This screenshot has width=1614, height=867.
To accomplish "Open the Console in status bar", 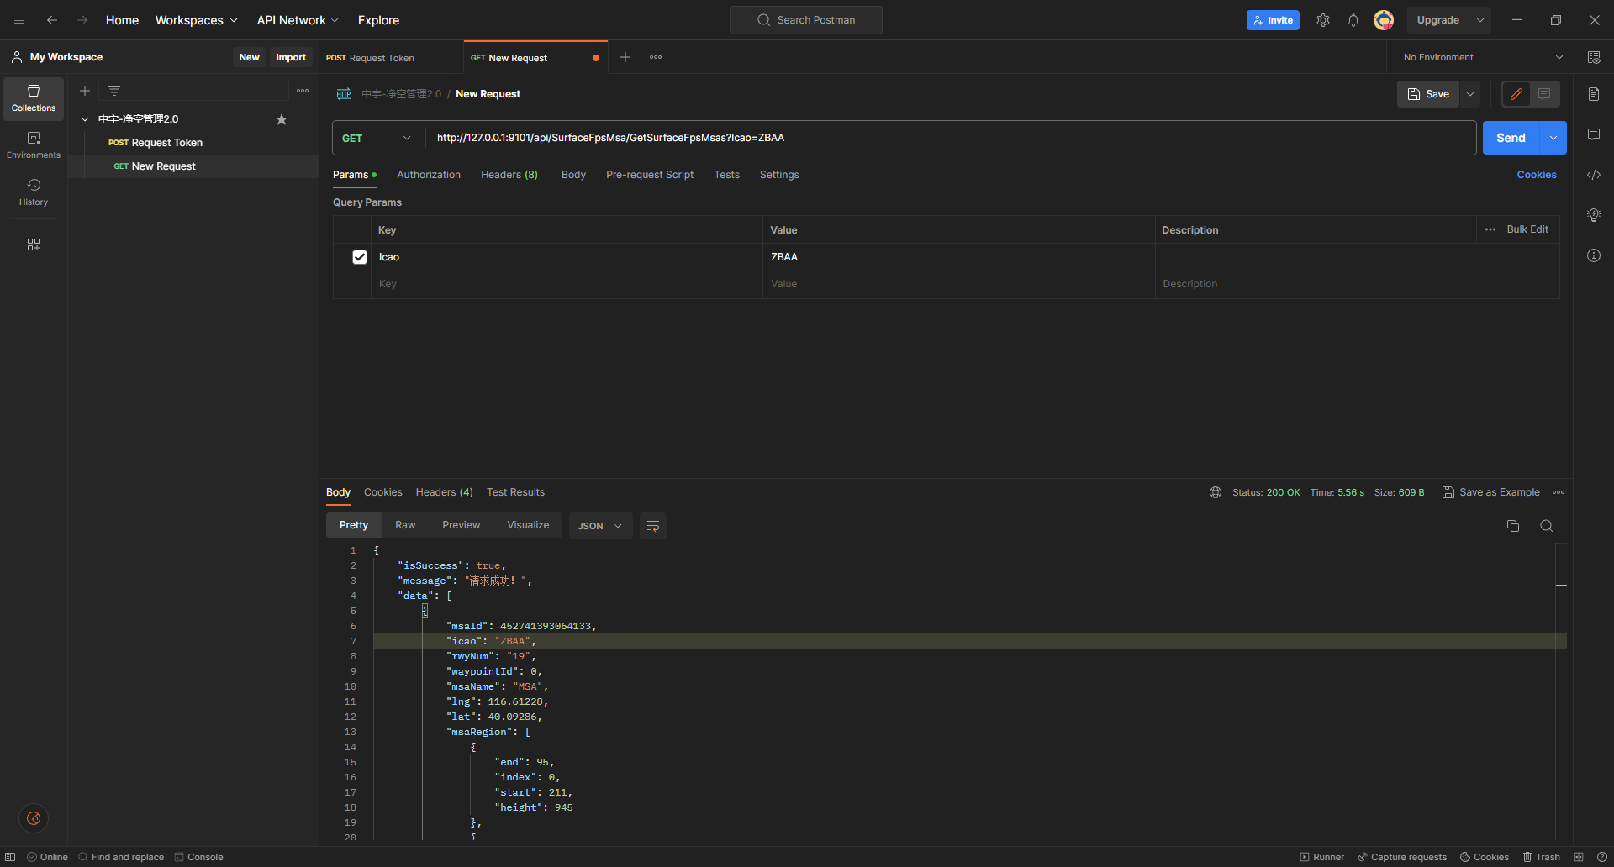I will [x=198, y=857].
